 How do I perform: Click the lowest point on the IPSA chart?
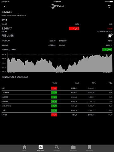coord(66,72)
